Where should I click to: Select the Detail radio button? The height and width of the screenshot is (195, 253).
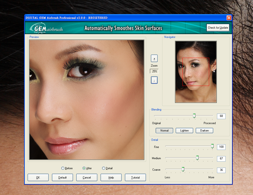(104, 168)
